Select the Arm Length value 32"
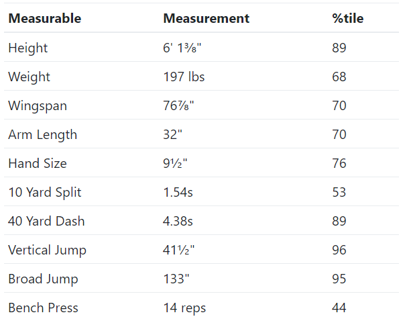403x327 pixels. coord(173,134)
